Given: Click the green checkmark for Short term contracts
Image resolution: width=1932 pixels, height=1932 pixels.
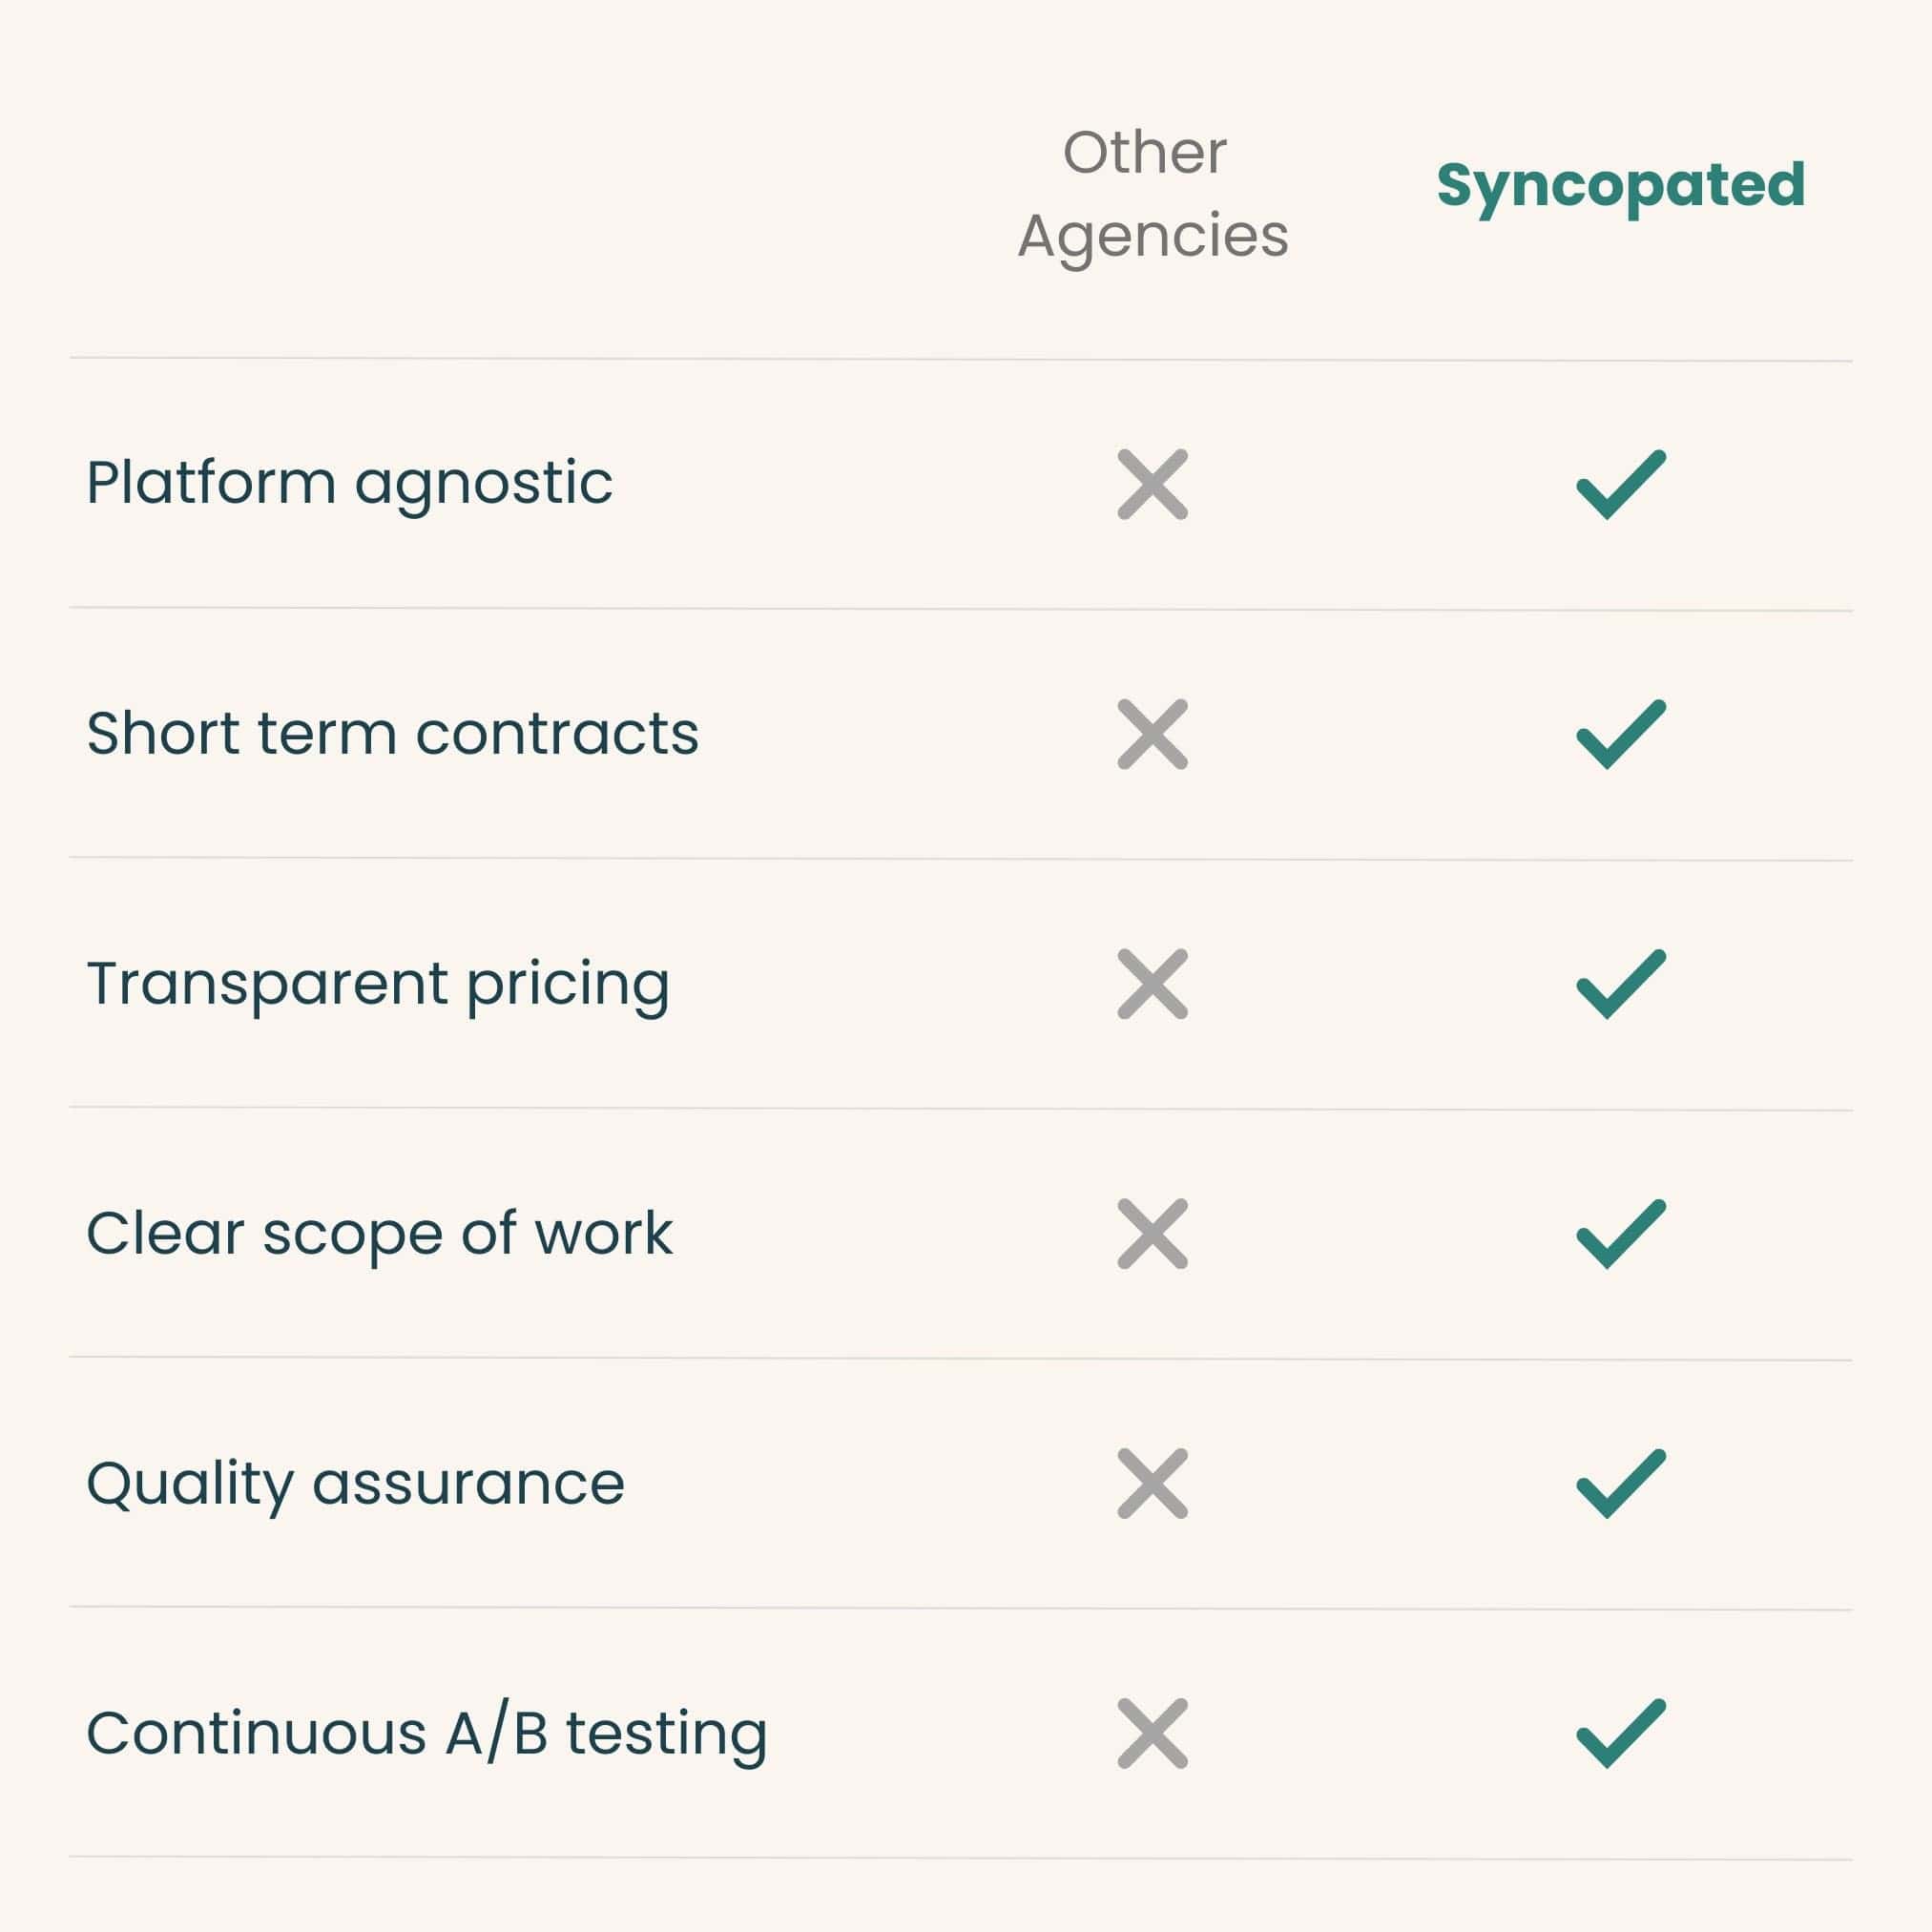Looking at the screenshot, I should [x=1620, y=735].
